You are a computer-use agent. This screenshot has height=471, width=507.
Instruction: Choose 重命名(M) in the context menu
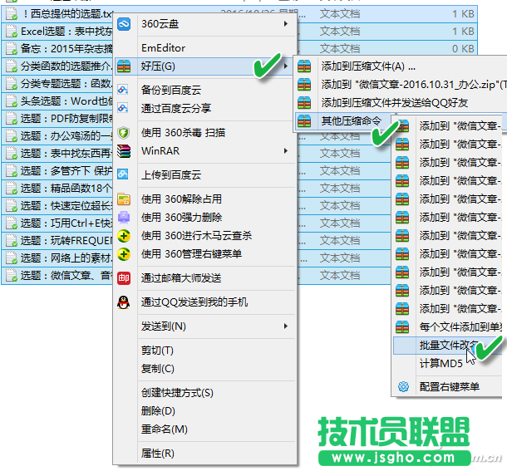(x=164, y=429)
